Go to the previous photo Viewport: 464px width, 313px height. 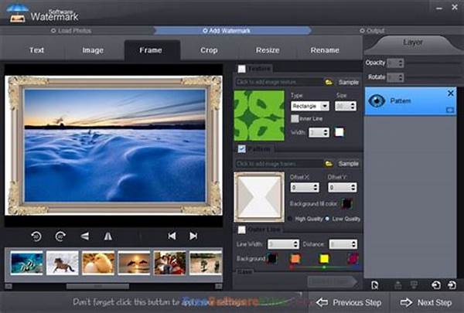[172, 236]
